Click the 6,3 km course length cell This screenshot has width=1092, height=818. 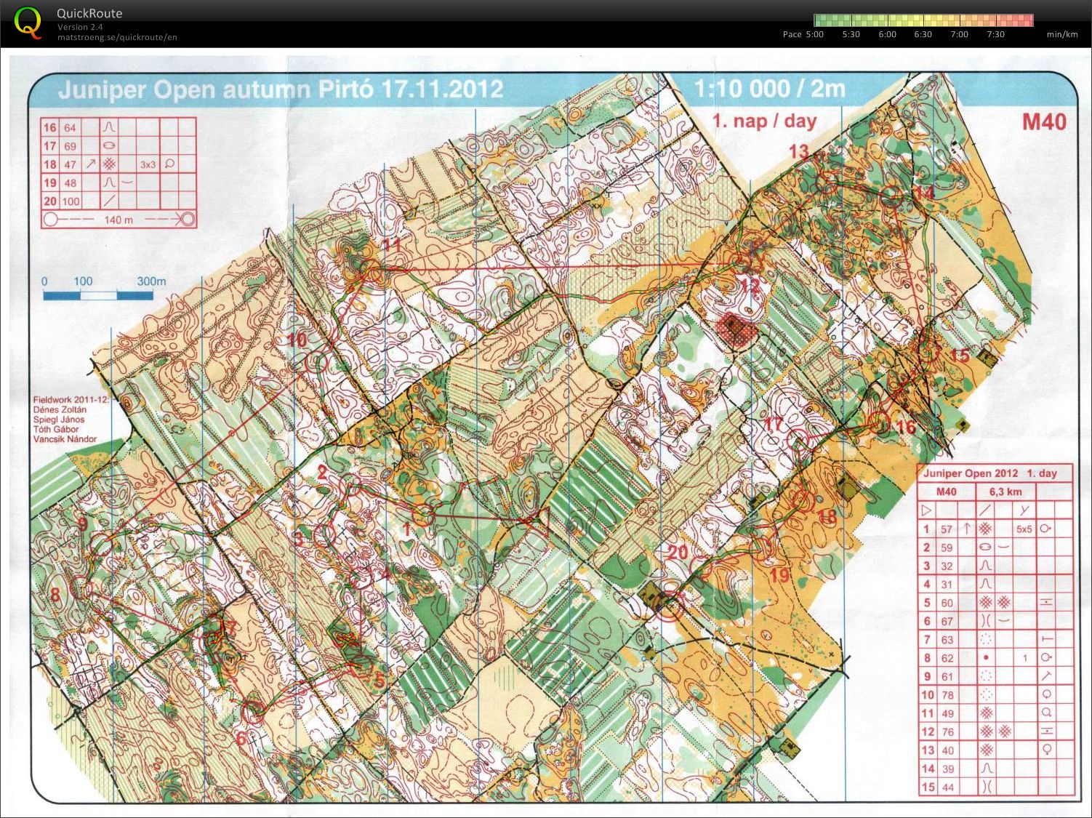click(x=1005, y=492)
